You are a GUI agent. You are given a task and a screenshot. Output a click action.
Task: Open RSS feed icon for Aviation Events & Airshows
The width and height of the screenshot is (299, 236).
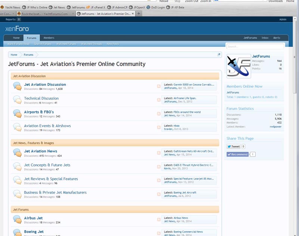(158, 128)
